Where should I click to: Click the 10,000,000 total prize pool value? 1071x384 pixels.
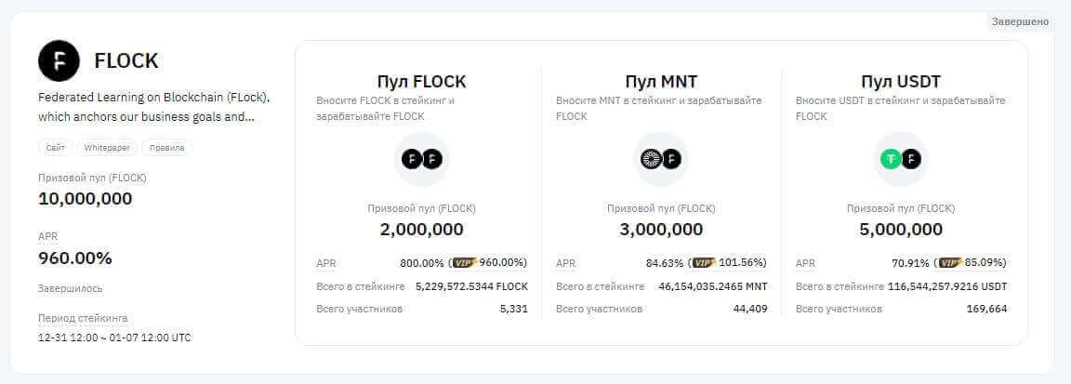[x=85, y=199]
